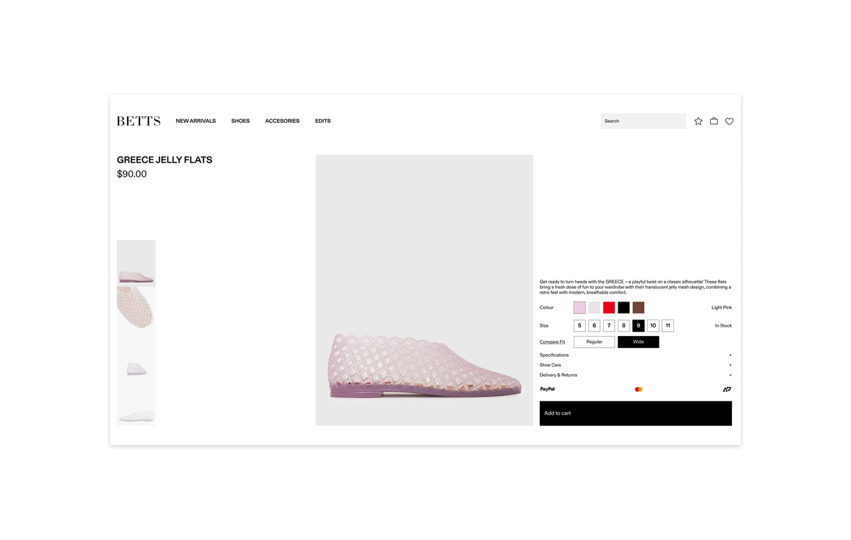Choose size 7
The width and height of the screenshot is (851, 540).
click(x=609, y=325)
